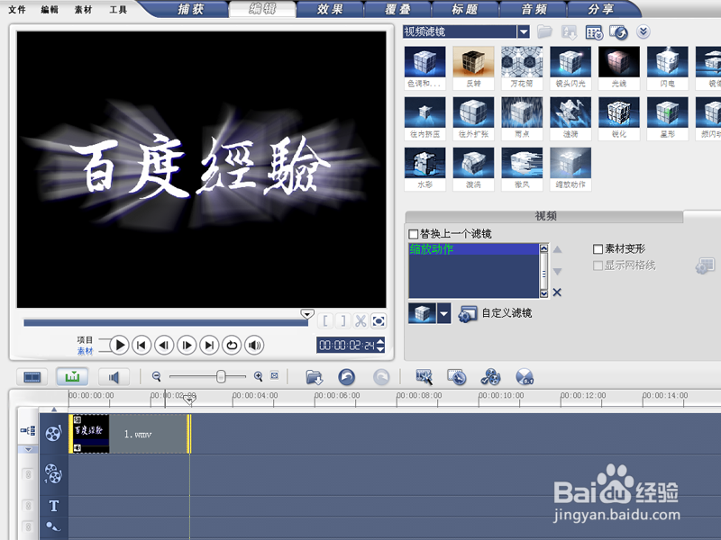Toggle repeat playback

point(232,345)
